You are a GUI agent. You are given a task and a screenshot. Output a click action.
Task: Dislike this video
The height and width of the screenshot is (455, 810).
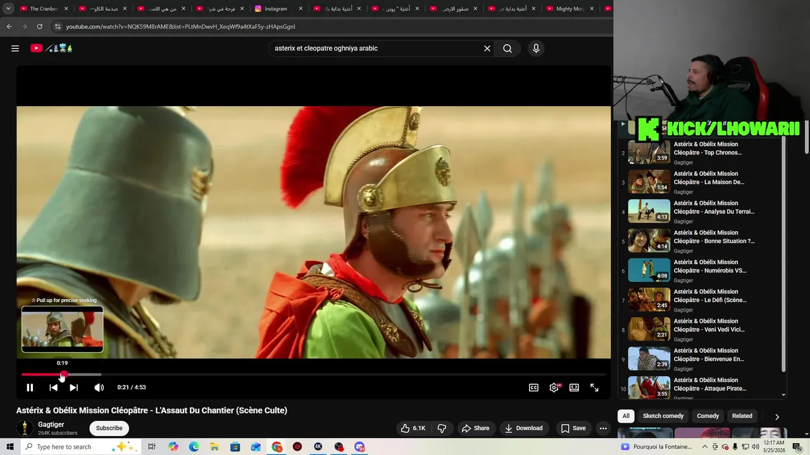[x=442, y=428]
